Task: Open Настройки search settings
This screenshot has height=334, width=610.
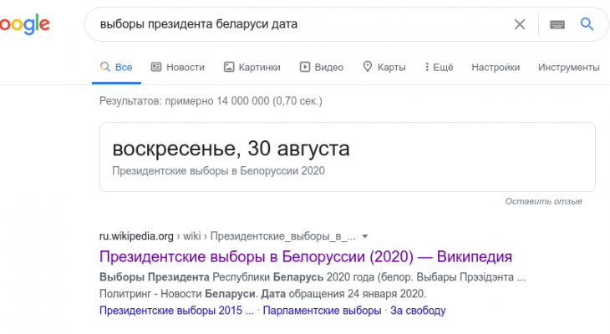Action: [496, 67]
